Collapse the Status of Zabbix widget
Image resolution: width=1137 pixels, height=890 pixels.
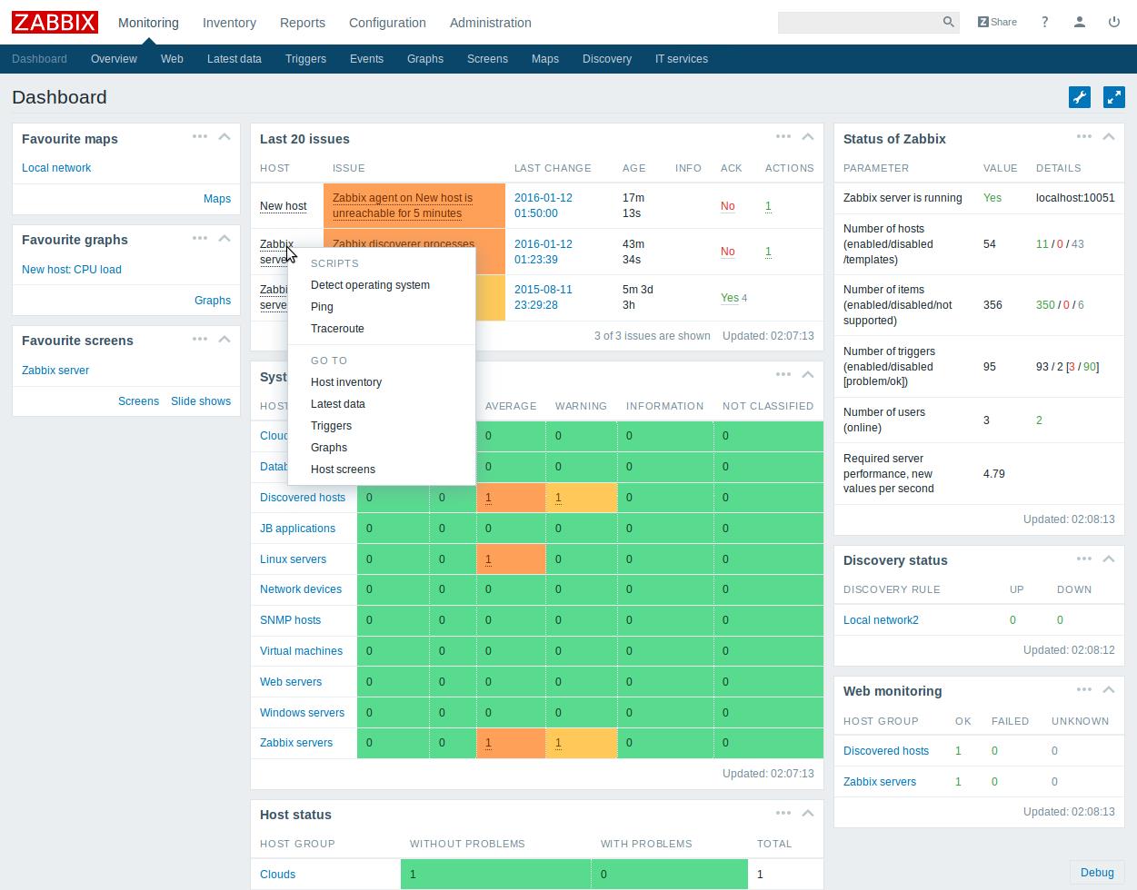[1108, 137]
